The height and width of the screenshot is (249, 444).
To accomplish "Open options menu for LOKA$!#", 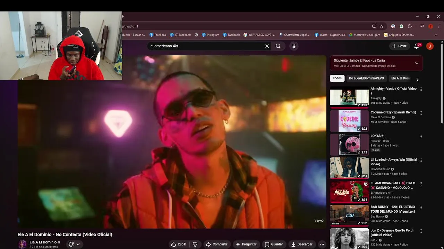I will click(x=421, y=137).
